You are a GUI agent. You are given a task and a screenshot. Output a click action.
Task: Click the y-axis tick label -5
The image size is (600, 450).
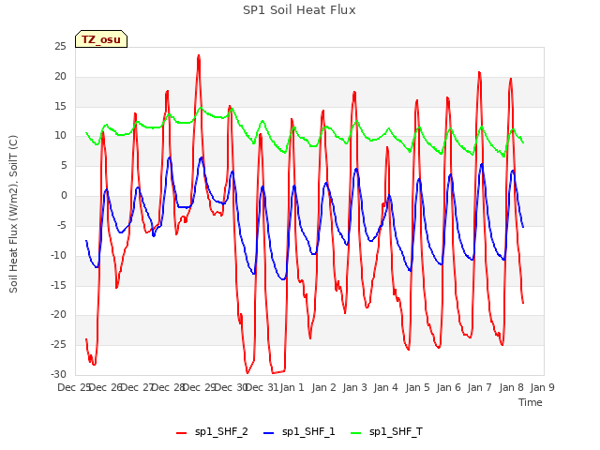(62, 225)
